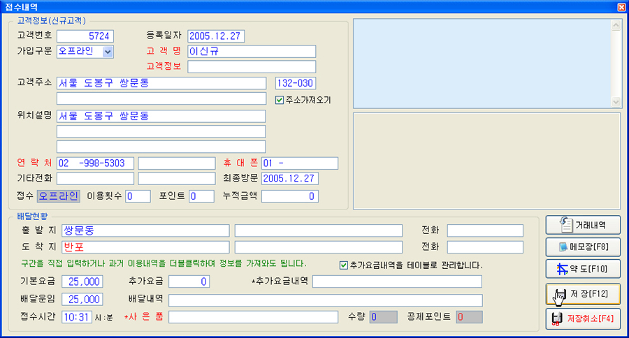629x338 pixels.
Task: Toggle the 추가요금내역을 테이블로 관리합니다 checkbox
Action: point(343,265)
